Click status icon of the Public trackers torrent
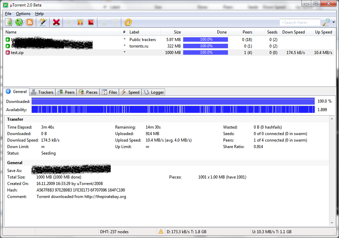339x238 pixels. [8, 40]
